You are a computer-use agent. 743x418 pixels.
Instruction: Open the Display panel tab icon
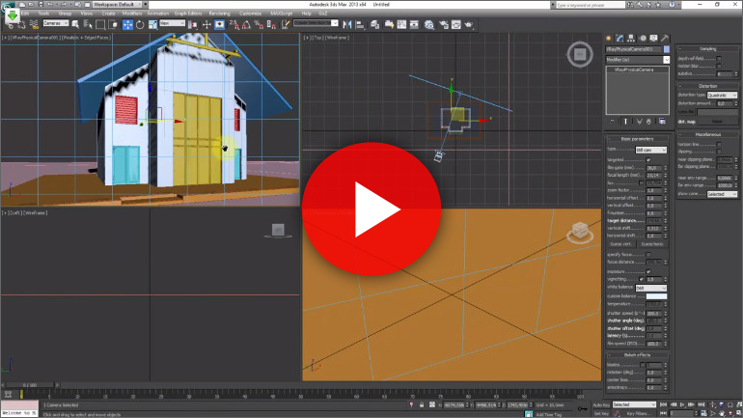(653, 38)
